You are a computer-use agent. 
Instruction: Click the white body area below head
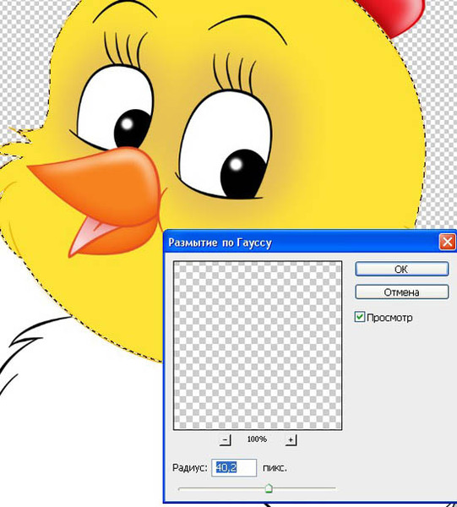coord(81,420)
